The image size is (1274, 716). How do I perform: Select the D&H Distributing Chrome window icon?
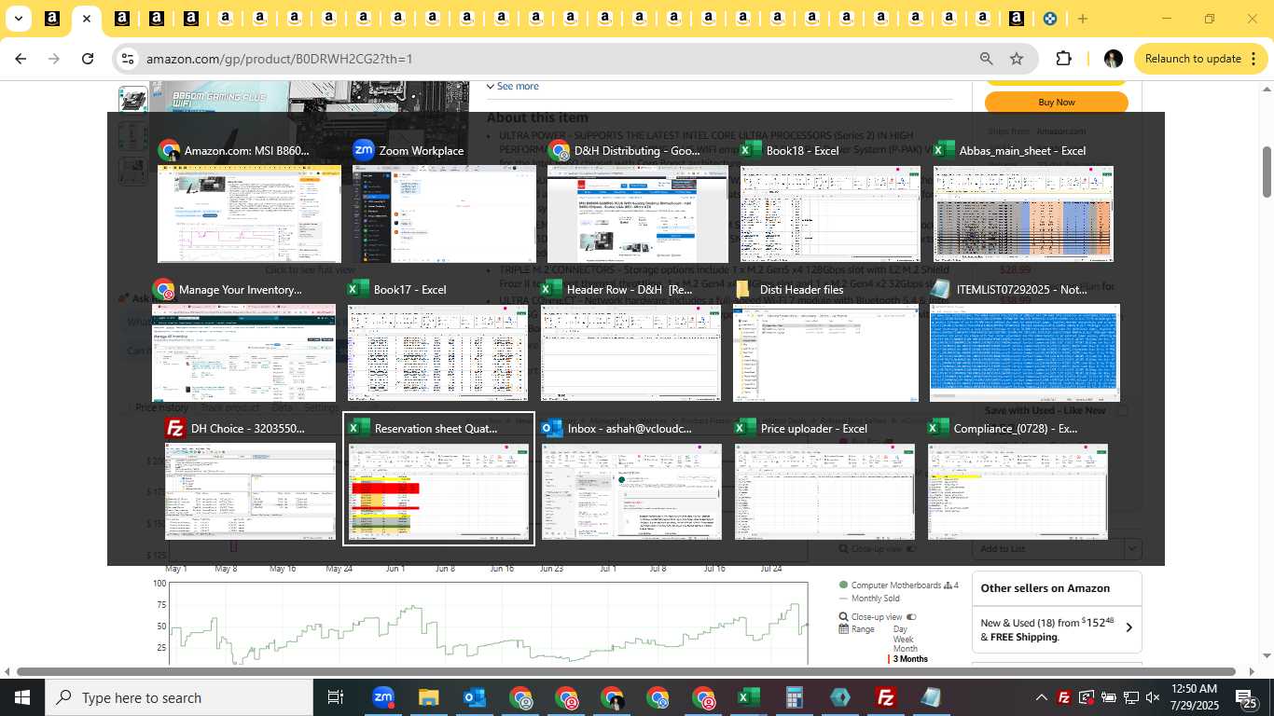click(x=559, y=150)
